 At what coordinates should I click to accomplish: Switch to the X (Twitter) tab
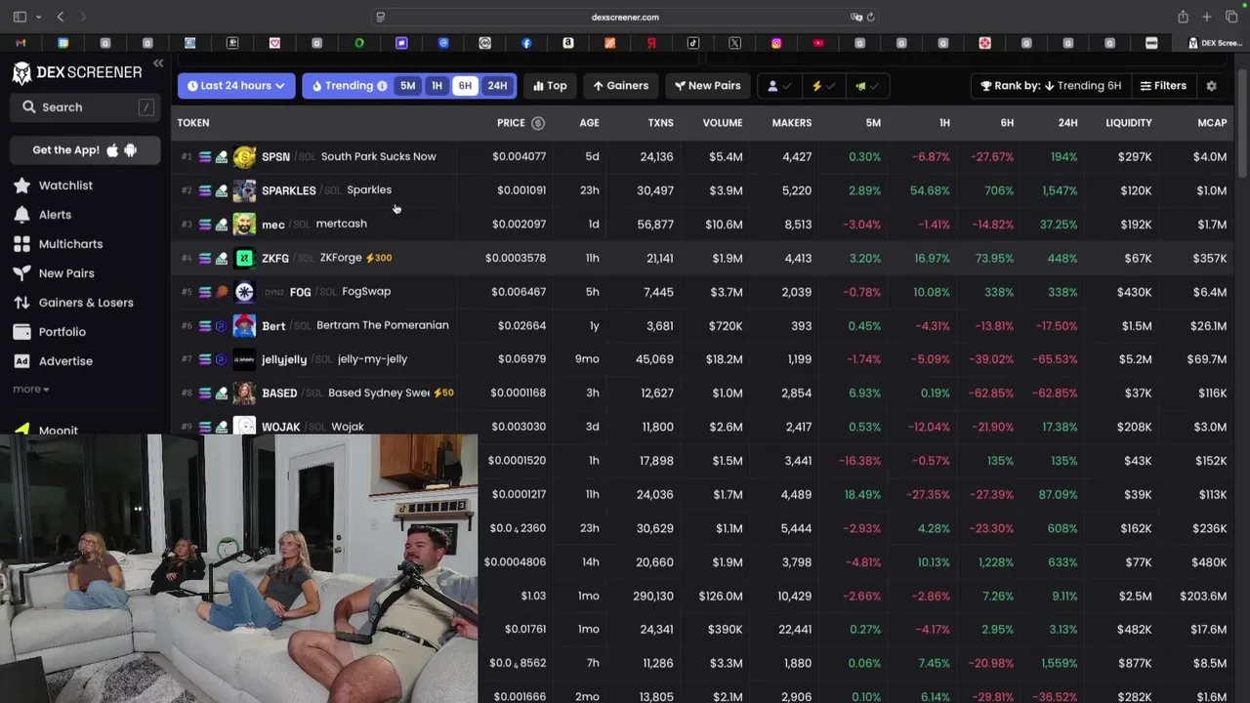pyautogui.click(x=734, y=43)
